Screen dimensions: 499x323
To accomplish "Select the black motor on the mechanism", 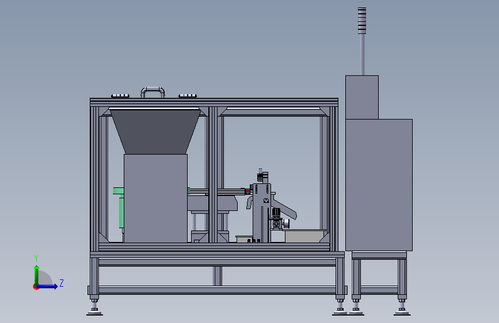I will [276, 213].
